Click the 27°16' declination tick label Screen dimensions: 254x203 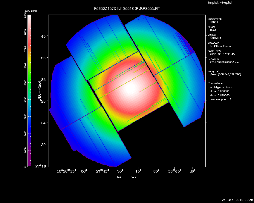pos(42,166)
